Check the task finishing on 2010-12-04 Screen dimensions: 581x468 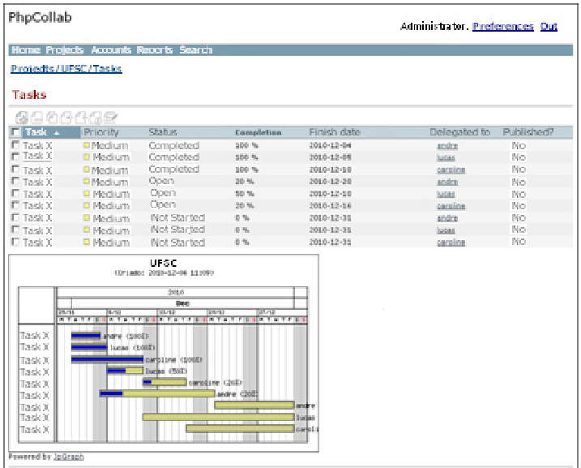[x=15, y=145]
